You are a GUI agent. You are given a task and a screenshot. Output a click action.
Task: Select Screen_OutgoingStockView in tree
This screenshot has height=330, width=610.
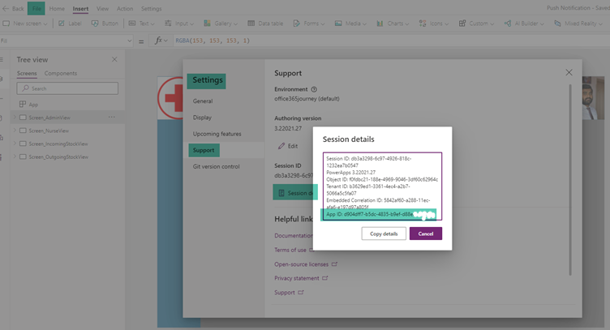pyautogui.click(x=58, y=157)
